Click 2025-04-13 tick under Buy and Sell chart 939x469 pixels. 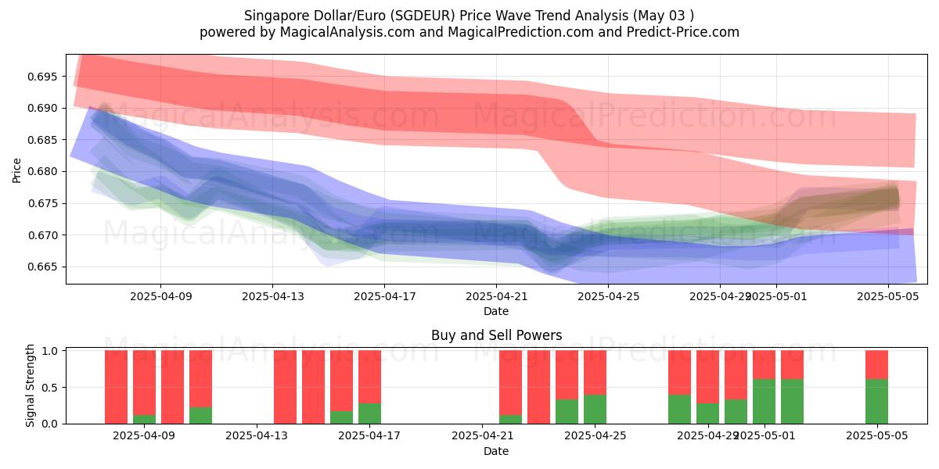[x=257, y=436]
